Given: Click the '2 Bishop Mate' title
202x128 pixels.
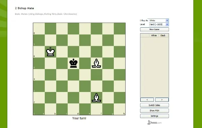Looking at the screenshot, I should [25, 8].
